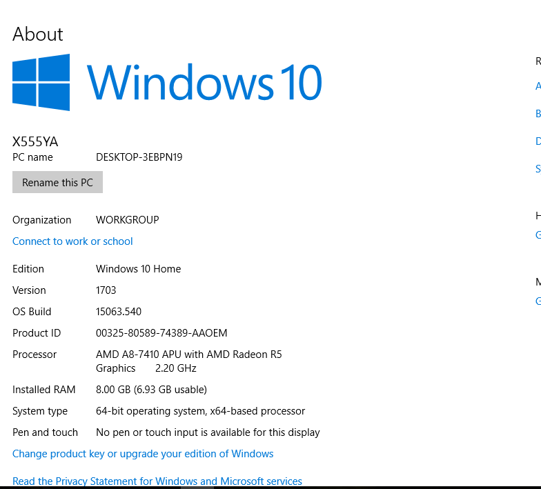The width and height of the screenshot is (541, 489).
Task: Click the Product ID label
Action: (x=37, y=333)
